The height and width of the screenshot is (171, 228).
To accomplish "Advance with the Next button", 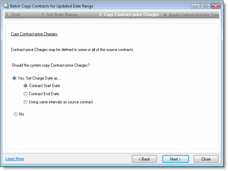I will [x=175, y=159].
